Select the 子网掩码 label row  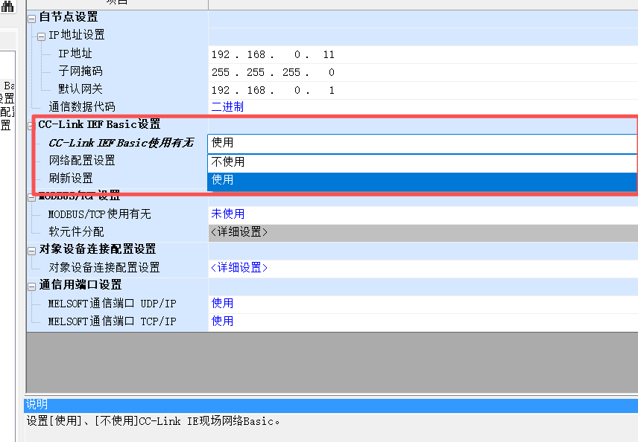(80, 71)
